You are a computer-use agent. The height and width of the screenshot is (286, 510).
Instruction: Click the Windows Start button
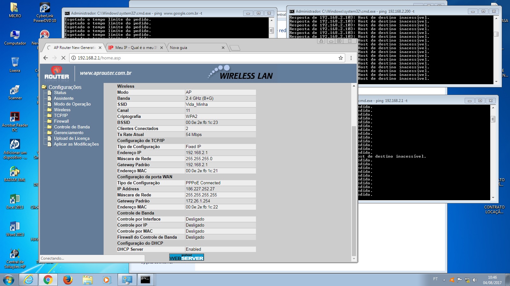[9, 280]
